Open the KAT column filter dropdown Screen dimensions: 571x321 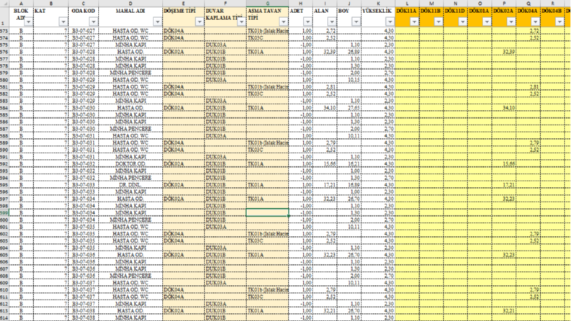pos(63,22)
